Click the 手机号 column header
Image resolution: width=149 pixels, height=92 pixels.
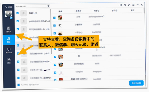114,10
